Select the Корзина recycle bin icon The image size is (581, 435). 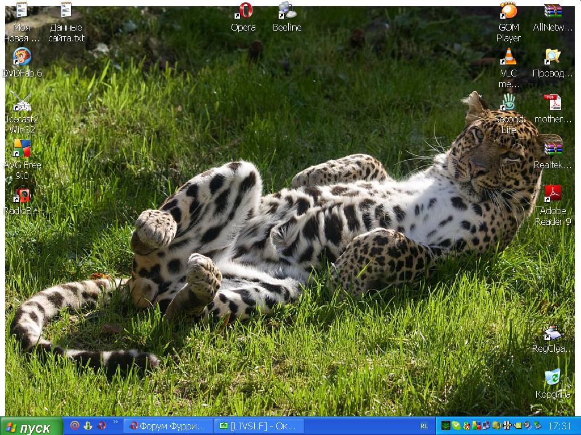point(553,378)
